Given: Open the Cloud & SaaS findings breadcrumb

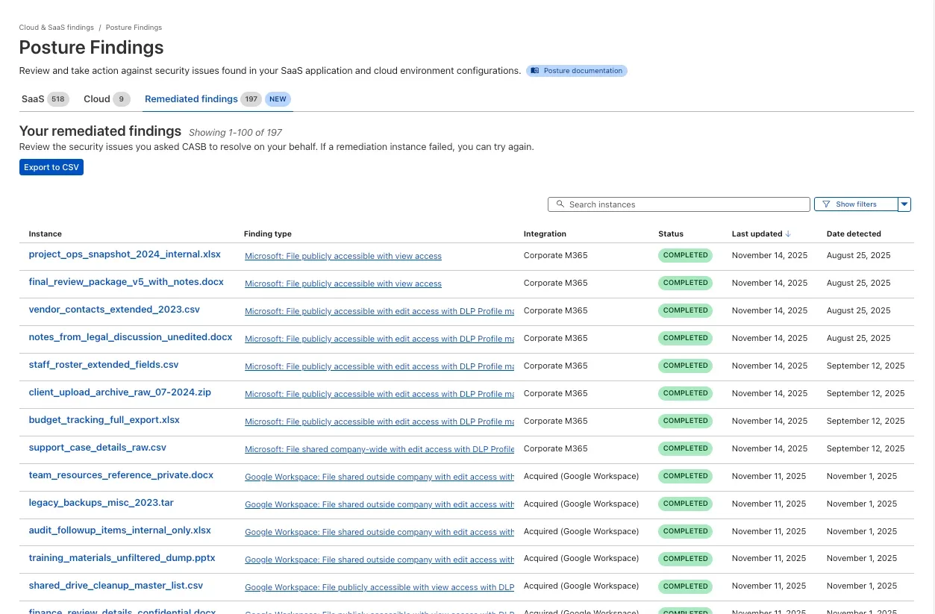Looking at the screenshot, I should coord(56,27).
